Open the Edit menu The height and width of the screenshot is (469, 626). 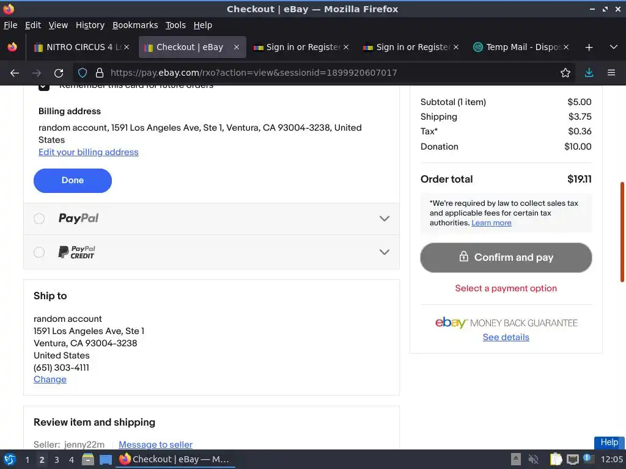click(33, 25)
